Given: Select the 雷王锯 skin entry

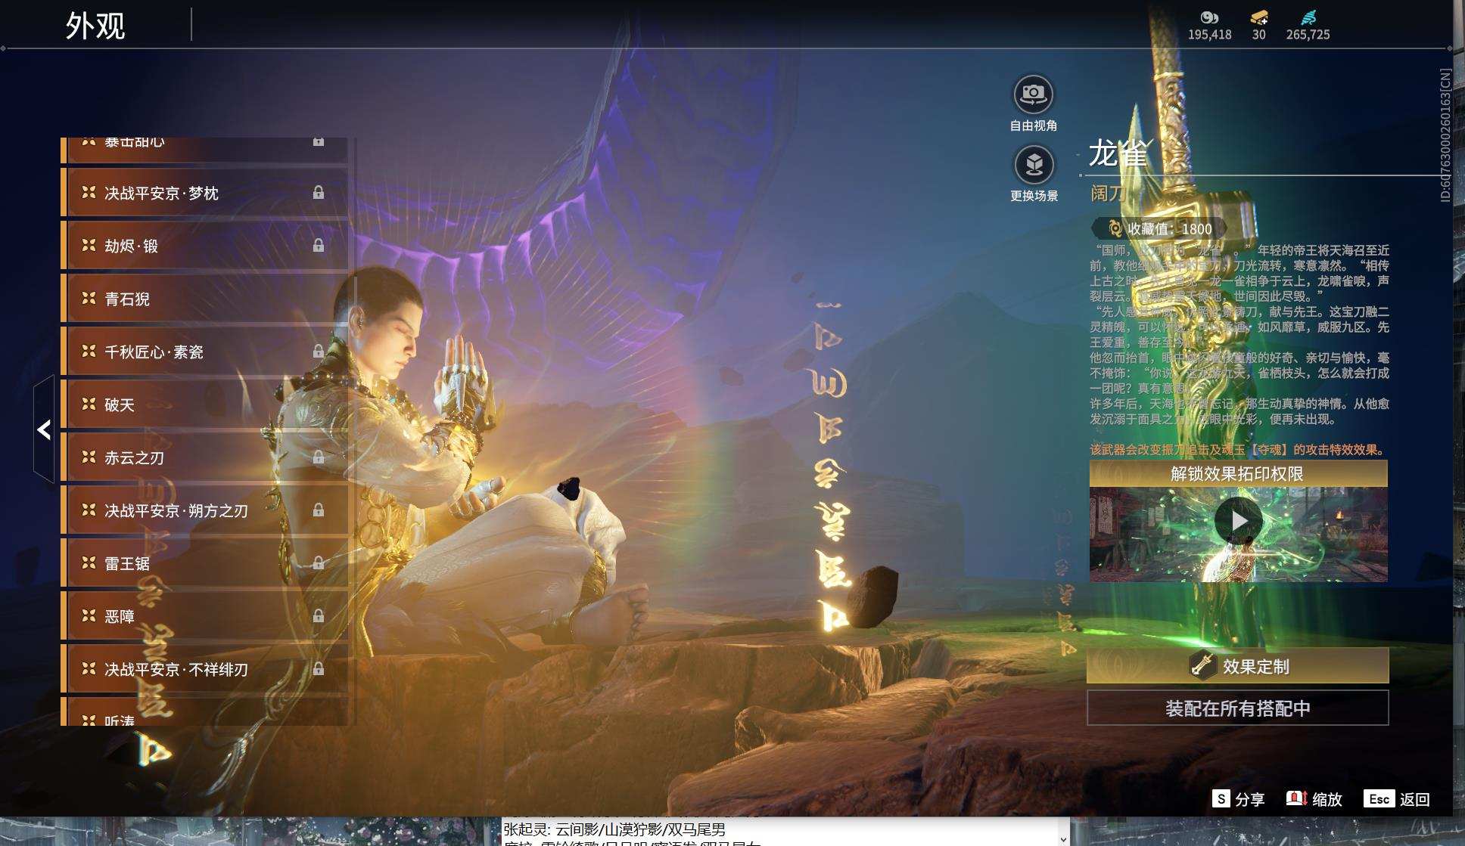Looking at the screenshot, I should click(204, 563).
